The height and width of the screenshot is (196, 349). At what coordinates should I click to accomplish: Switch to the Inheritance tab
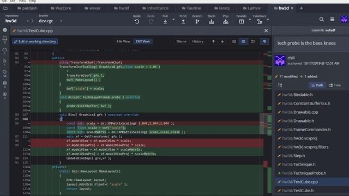155,8
